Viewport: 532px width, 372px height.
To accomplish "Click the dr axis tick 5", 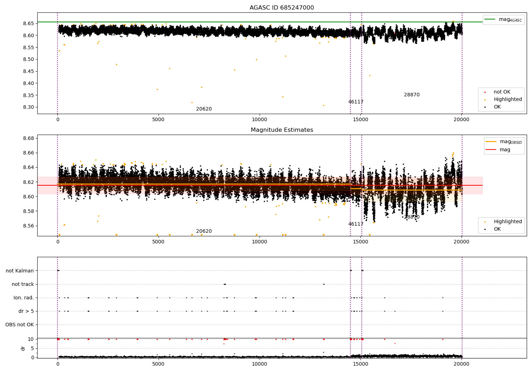I will click(32, 349).
